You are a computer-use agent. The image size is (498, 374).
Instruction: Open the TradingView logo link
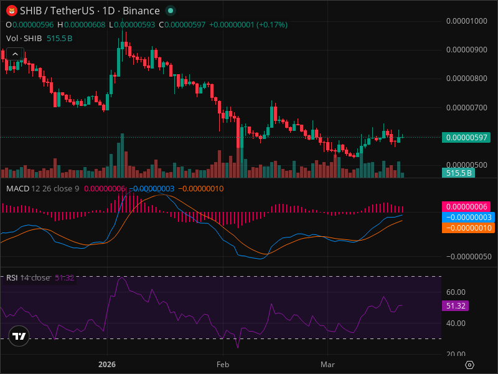[19, 336]
